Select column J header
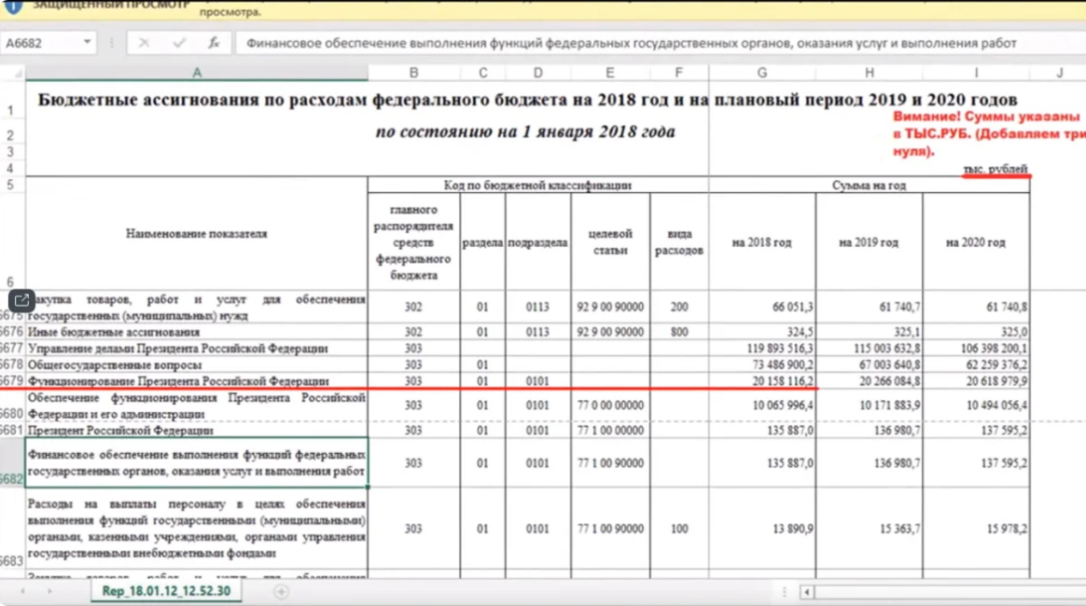This screenshot has width=1086, height=606. click(x=1058, y=73)
